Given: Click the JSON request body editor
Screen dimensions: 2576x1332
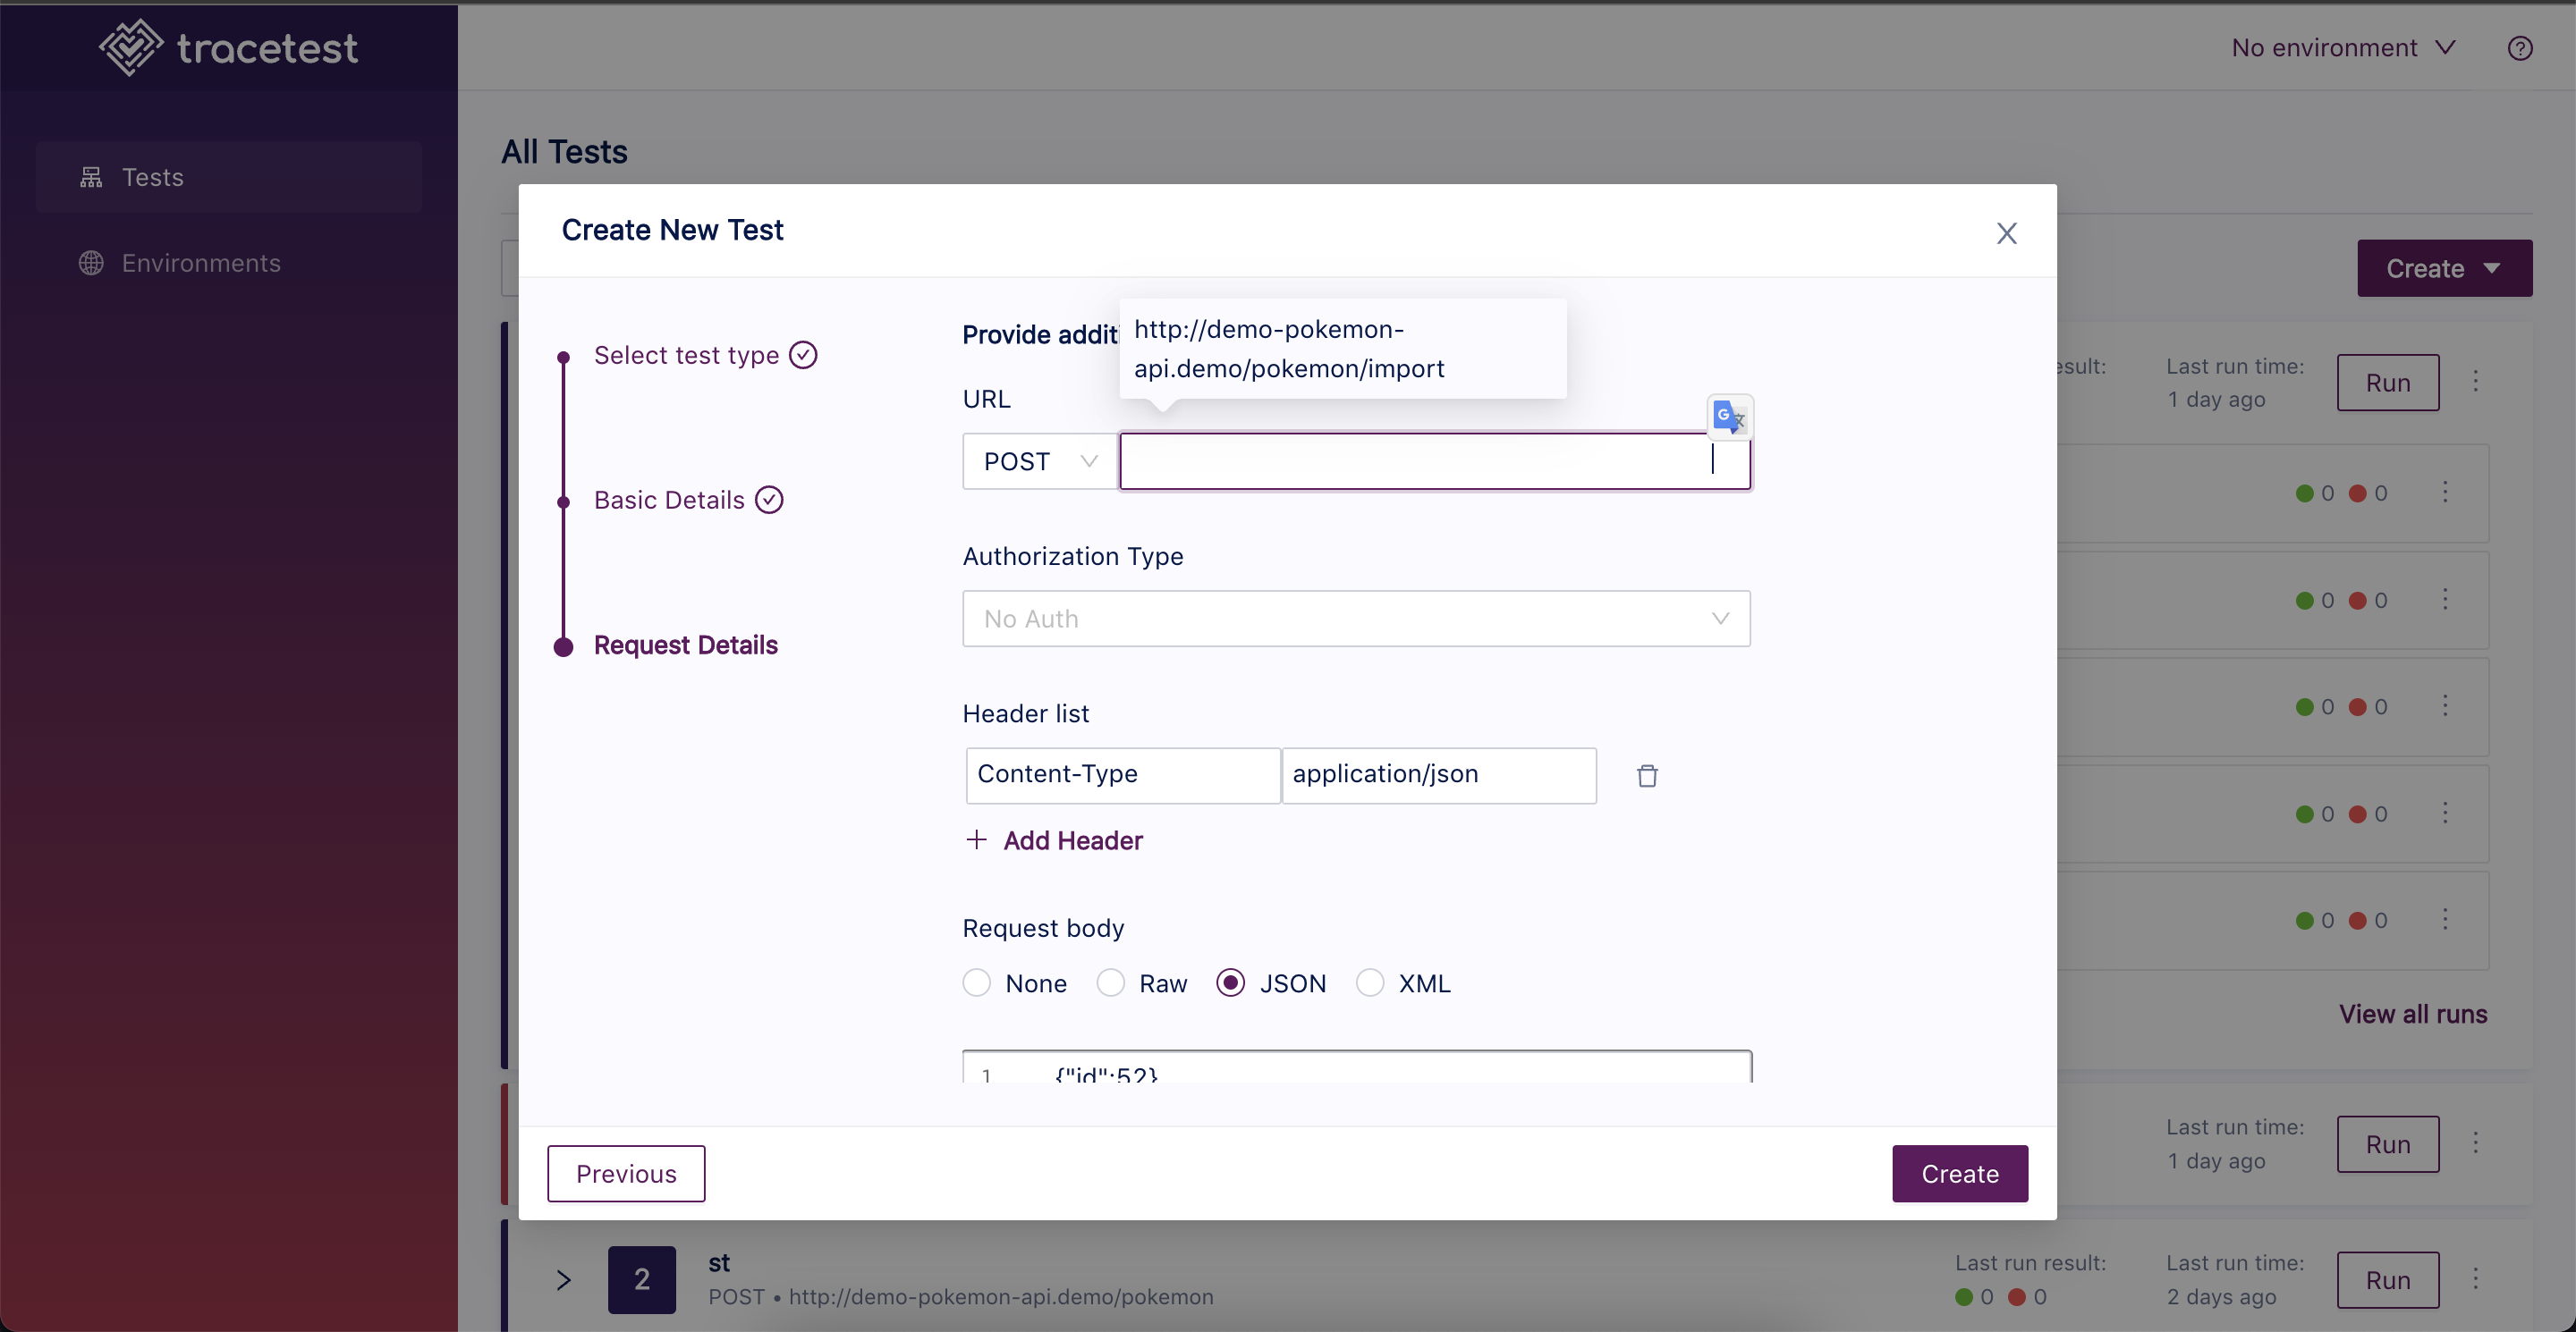Looking at the screenshot, I should tap(1356, 1066).
